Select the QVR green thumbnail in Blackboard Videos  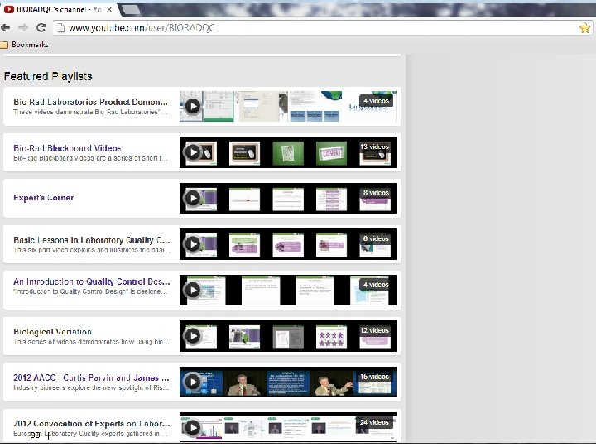click(331, 153)
